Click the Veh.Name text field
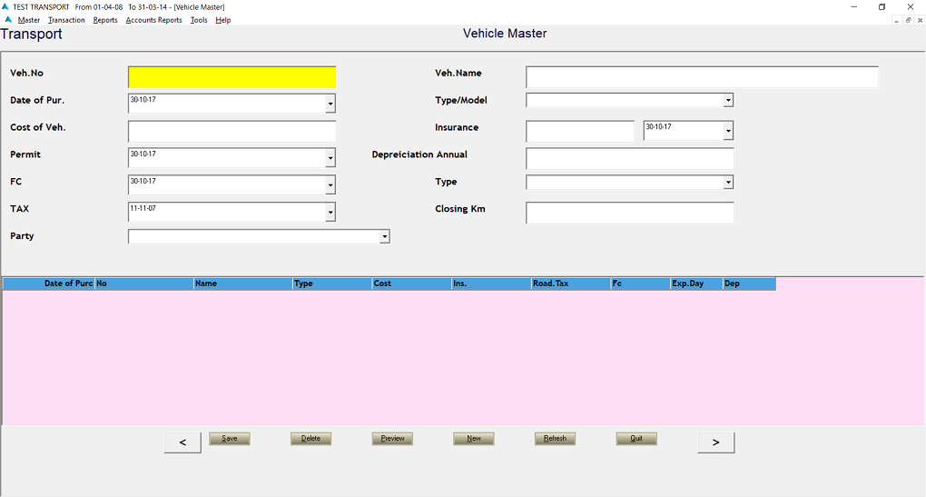This screenshot has width=926, height=497. (x=702, y=77)
